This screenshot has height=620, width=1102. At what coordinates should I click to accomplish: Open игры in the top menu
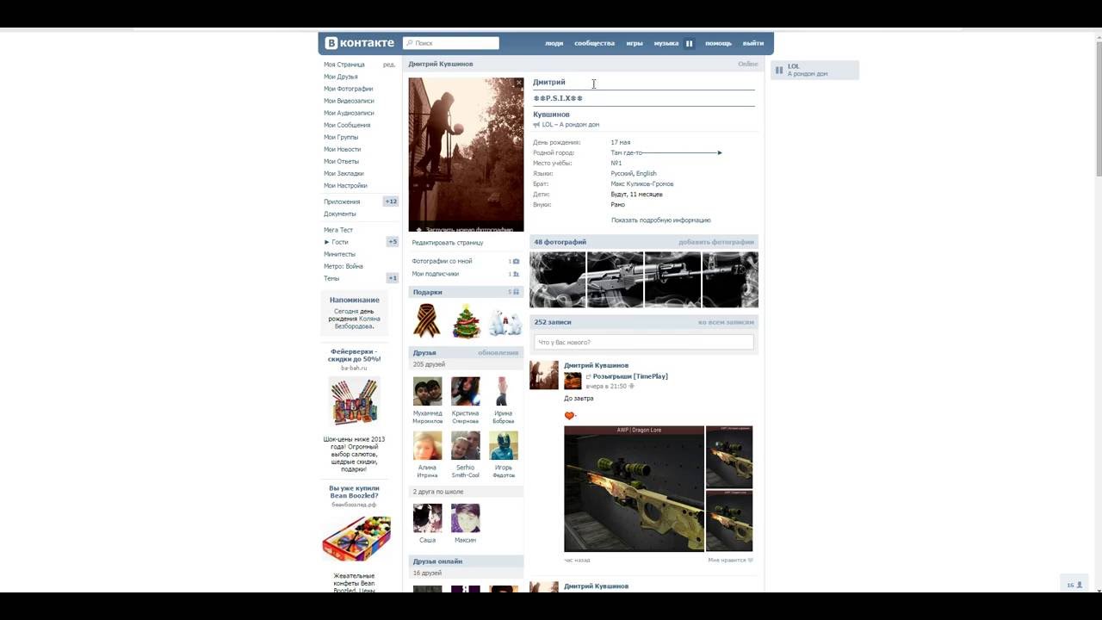click(635, 43)
